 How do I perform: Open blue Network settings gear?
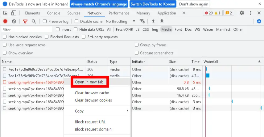tap(259, 21)
